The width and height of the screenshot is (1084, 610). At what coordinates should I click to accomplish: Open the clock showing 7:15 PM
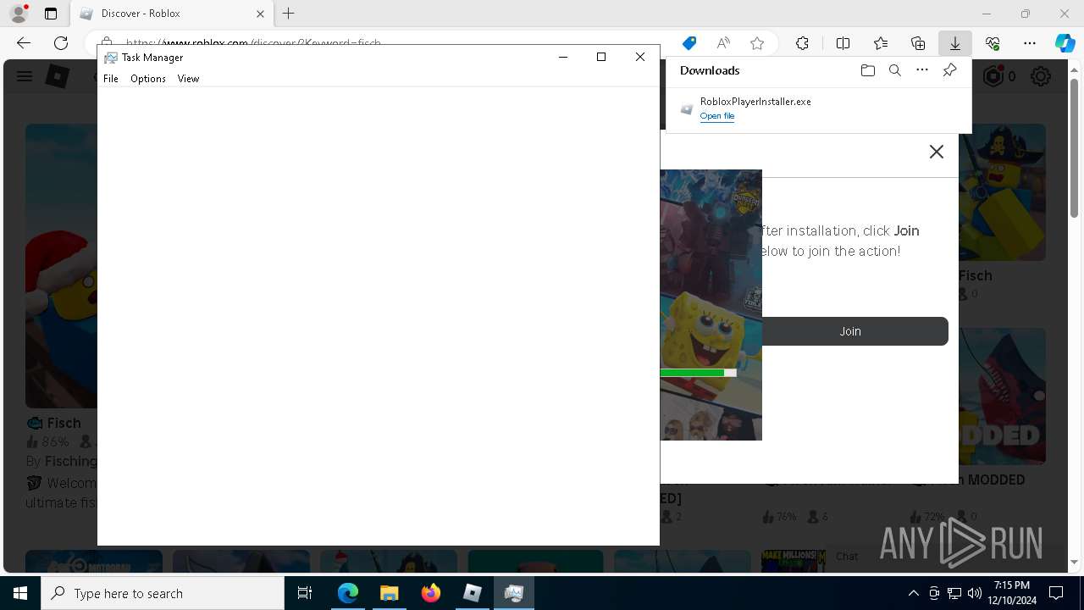(x=1012, y=593)
